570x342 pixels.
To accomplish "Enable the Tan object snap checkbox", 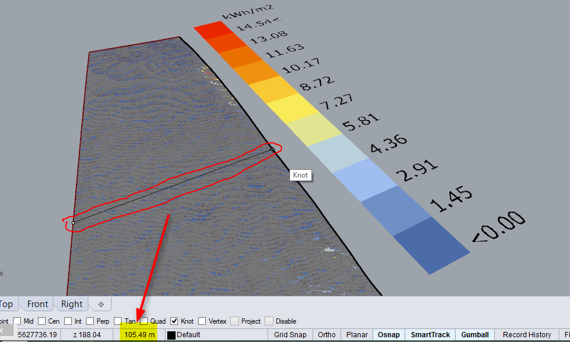I will click(x=117, y=321).
